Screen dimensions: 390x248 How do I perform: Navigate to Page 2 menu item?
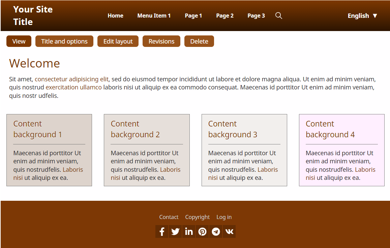(x=225, y=16)
